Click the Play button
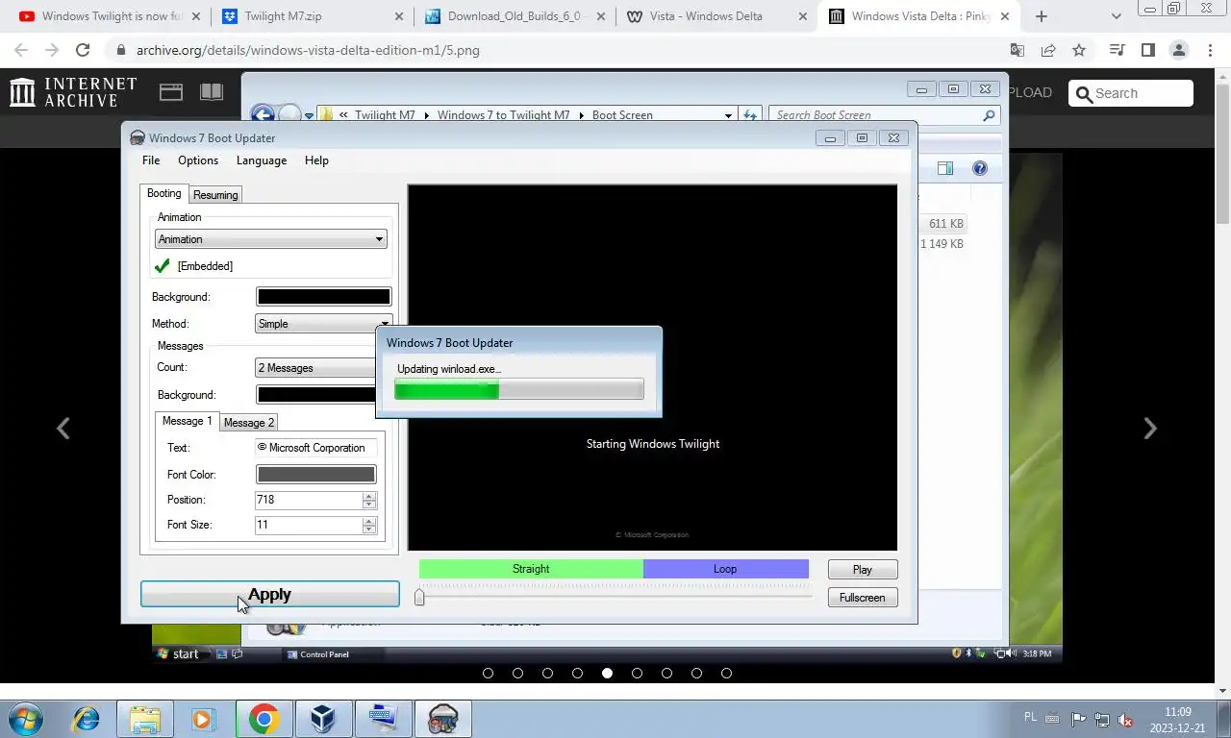 pyautogui.click(x=863, y=570)
